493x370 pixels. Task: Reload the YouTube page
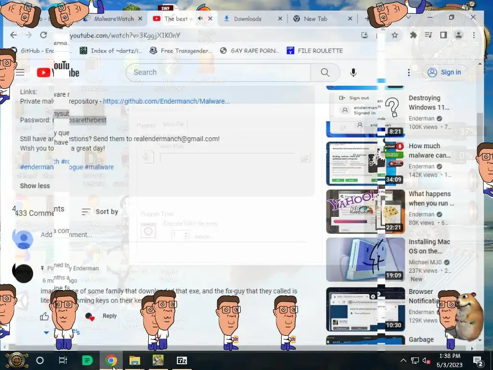pos(44,35)
